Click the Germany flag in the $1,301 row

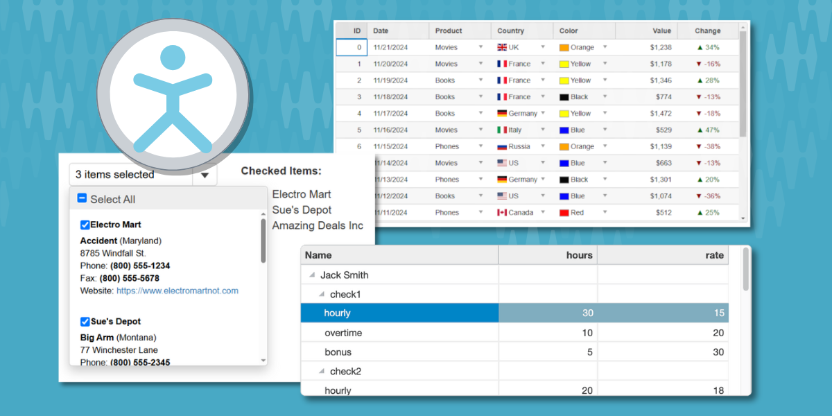[502, 180]
